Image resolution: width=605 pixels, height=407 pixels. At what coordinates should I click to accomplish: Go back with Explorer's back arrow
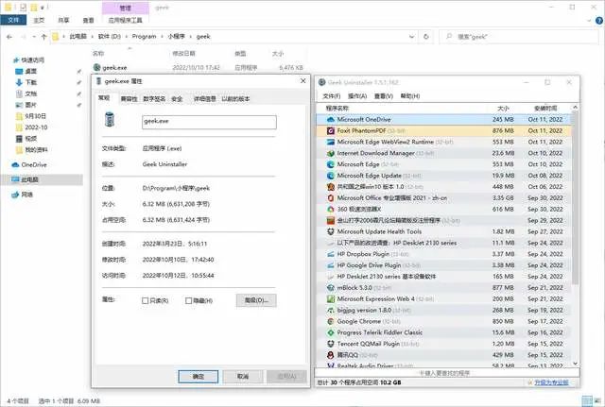point(9,37)
